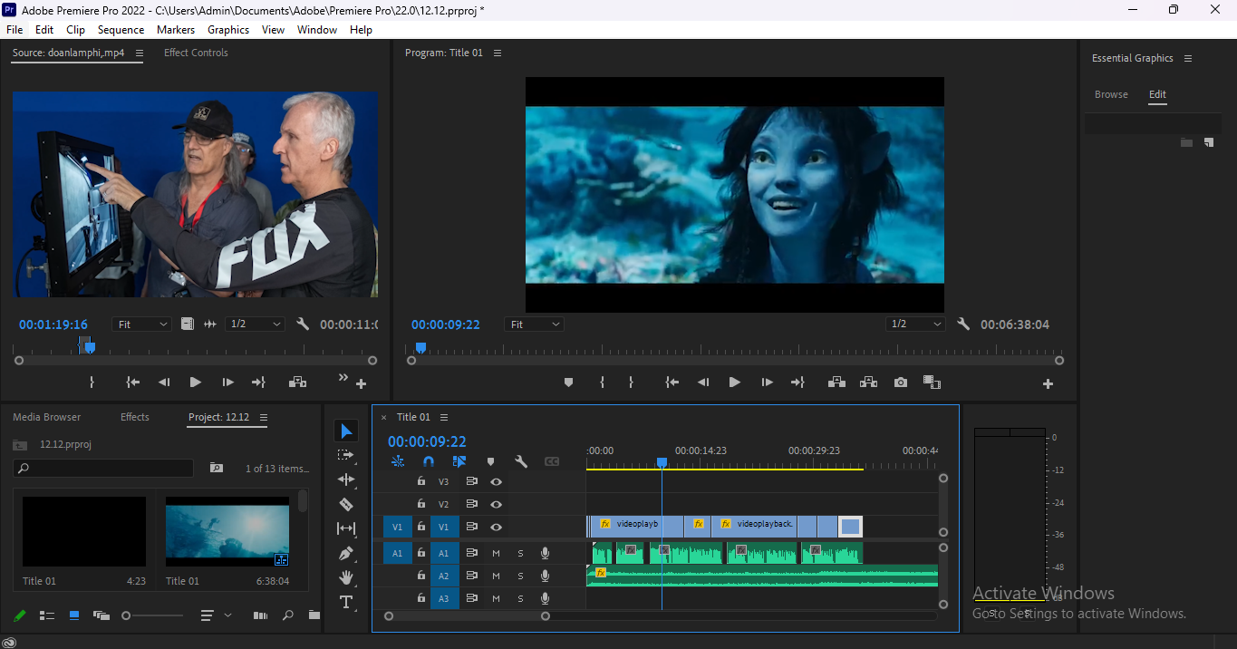Select the Hand tool
Viewport: 1237px width, 649px height.
click(x=346, y=577)
